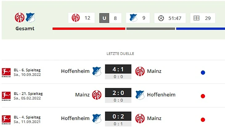This screenshot has height=129, width=225.
Task: Click the grey U draws badge
Action: coord(104,18)
